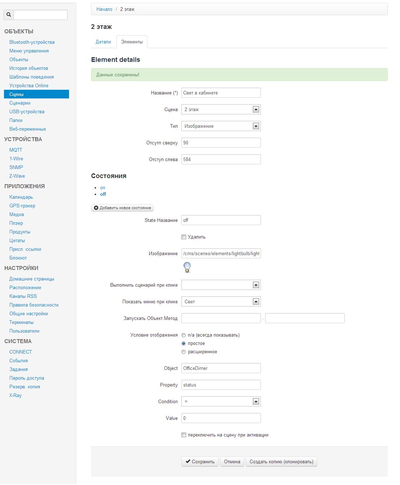This screenshot has width=400, height=485.
Task: Open Сценарии in the sidebar
Action: coord(20,103)
